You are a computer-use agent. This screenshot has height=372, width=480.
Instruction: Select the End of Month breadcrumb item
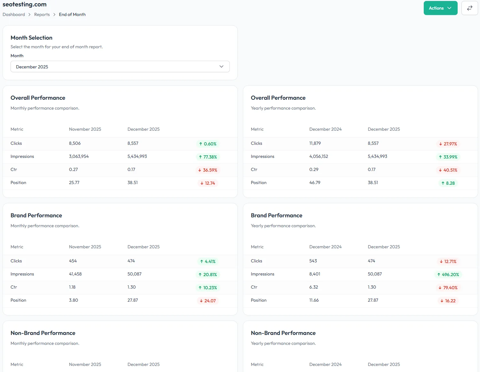[x=72, y=14]
